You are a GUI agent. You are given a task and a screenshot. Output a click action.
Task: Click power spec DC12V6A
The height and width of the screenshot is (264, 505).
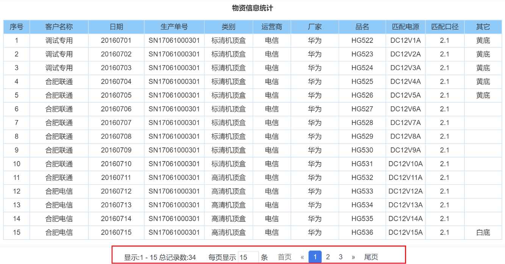[x=406, y=109]
